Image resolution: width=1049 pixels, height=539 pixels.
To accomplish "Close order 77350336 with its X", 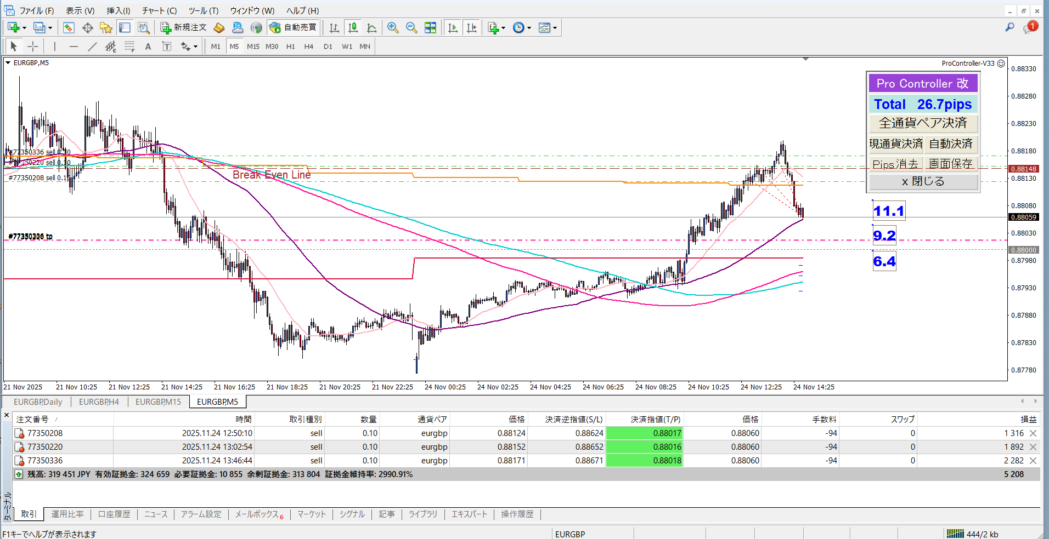I will [x=1033, y=461].
